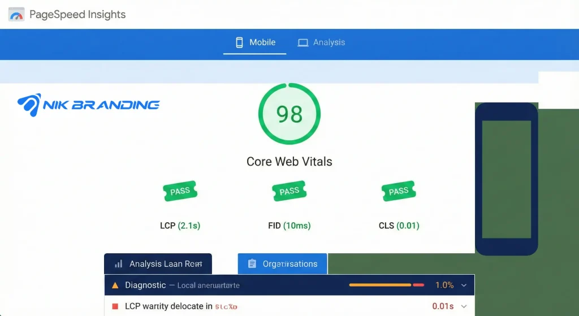Click the bar chart icon on dark tab
Image resolution: width=579 pixels, height=316 pixels.
click(119, 263)
